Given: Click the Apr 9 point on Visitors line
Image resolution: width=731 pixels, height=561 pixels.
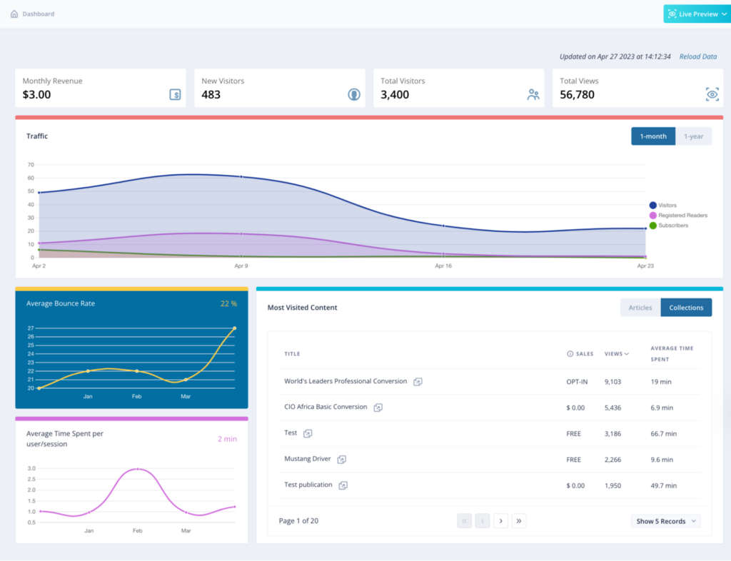Looking at the screenshot, I should pyautogui.click(x=241, y=176).
